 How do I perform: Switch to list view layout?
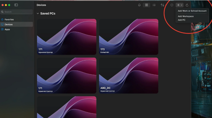[154, 5]
